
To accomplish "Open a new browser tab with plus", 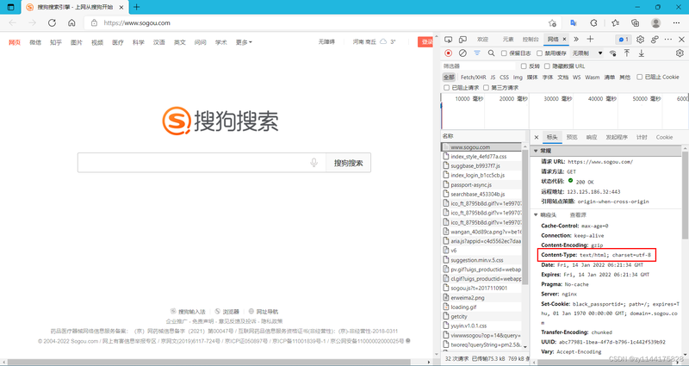I will 137,7.
